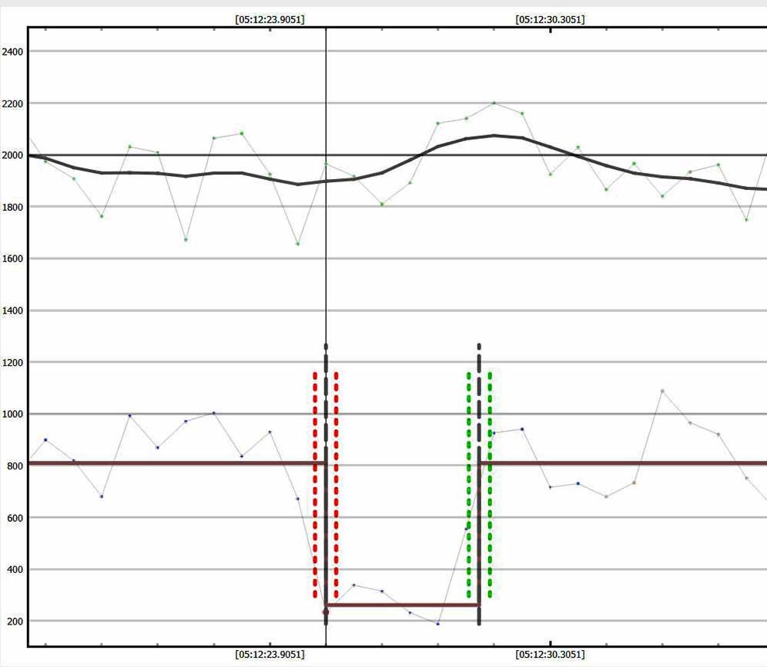
Task: Select the right green dotted marker line
Action: point(490,485)
